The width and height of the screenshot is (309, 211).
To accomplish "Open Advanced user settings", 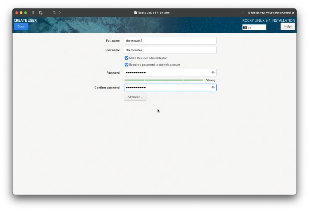I will pyautogui.click(x=135, y=97).
